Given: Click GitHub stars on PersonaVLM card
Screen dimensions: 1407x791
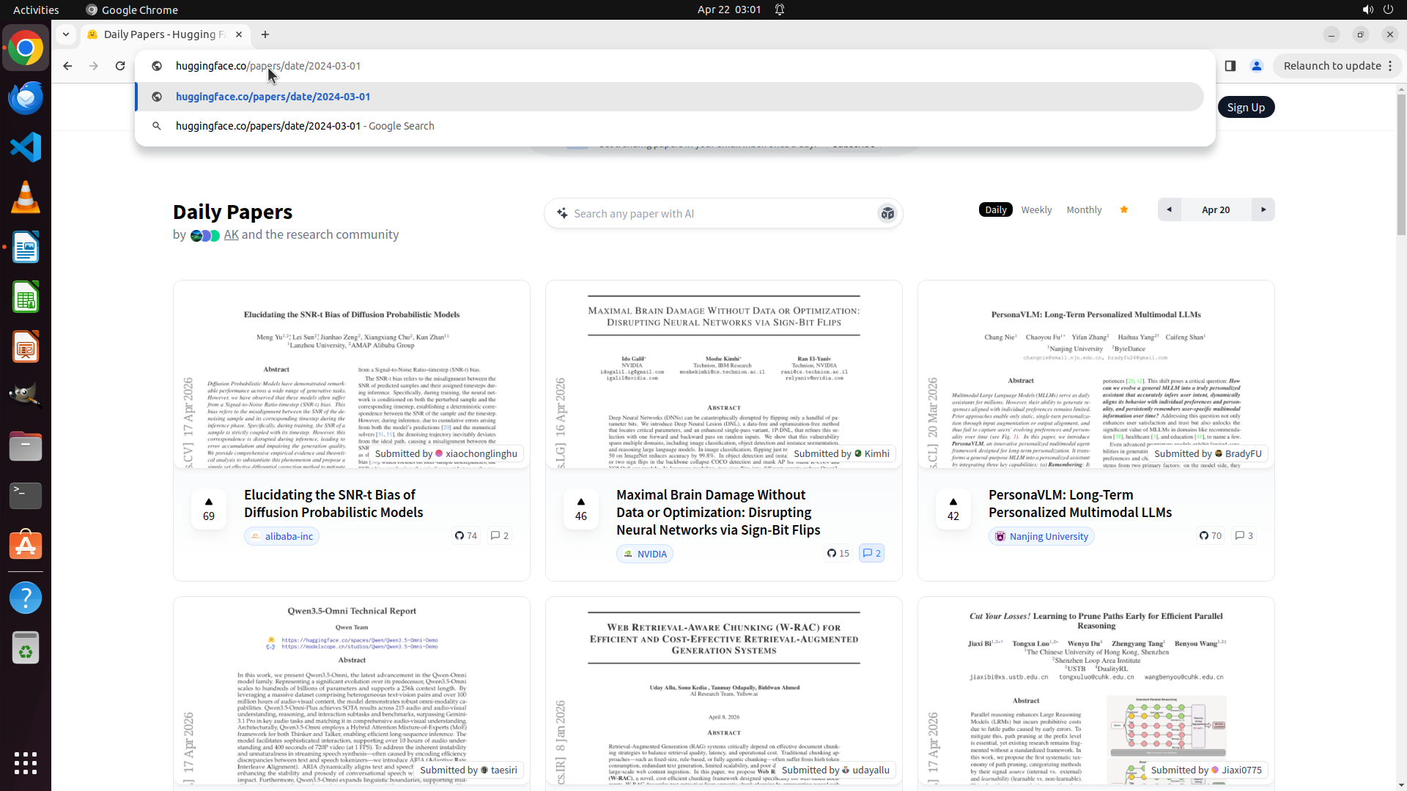Looking at the screenshot, I should click(x=1211, y=535).
